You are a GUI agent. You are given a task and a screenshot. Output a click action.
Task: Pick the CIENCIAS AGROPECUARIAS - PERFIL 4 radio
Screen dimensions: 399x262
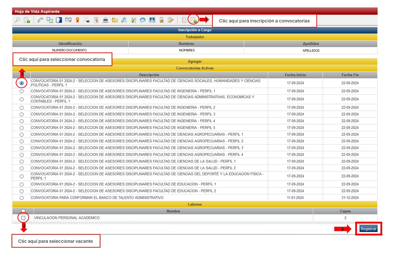click(22, 155)
